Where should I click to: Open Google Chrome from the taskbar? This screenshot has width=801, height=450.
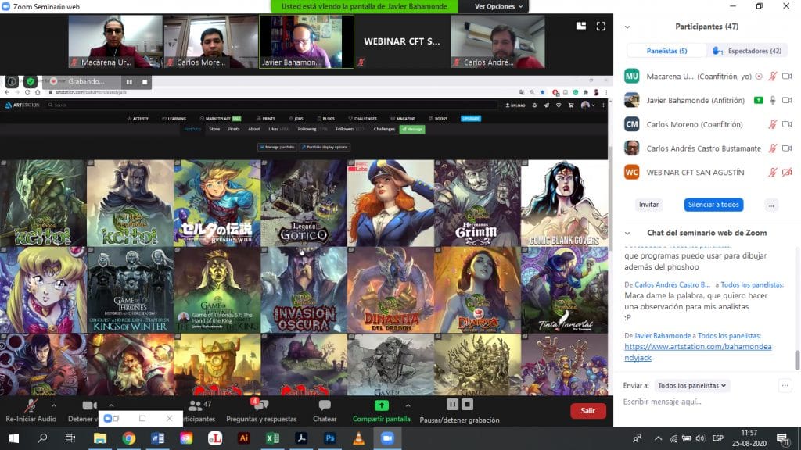[x=129, y=438]
